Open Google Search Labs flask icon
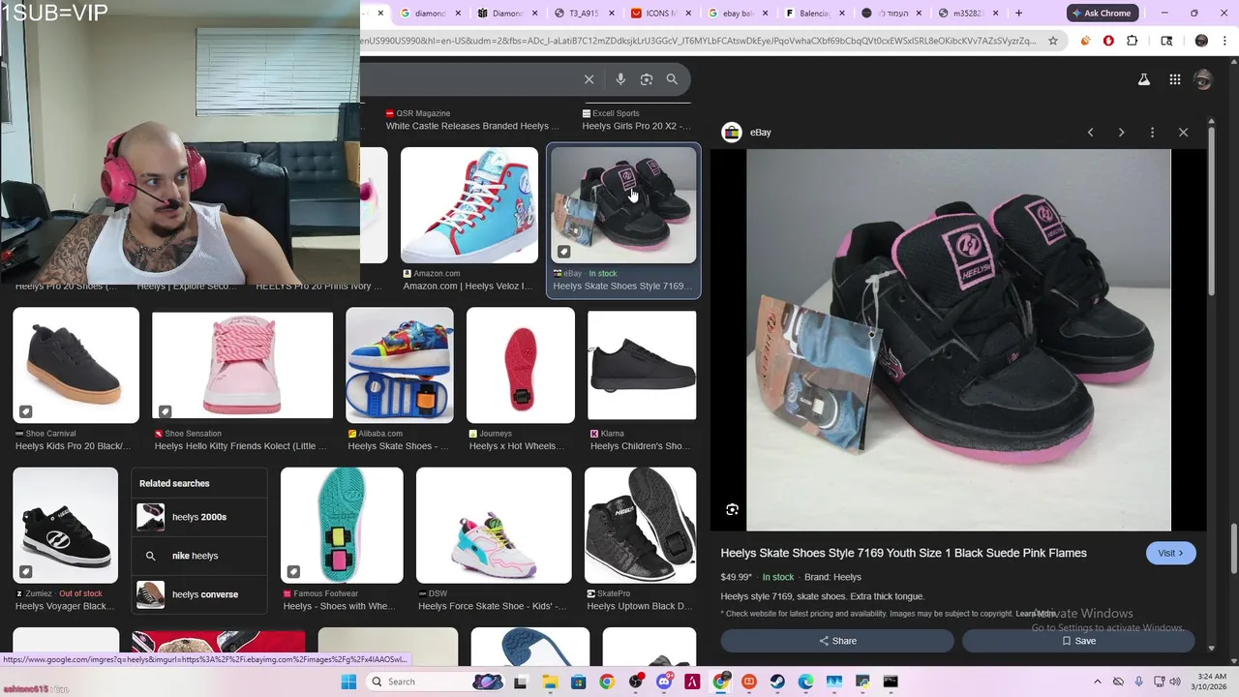This screenshot has width=1239, height=697. pos(1144,79)
